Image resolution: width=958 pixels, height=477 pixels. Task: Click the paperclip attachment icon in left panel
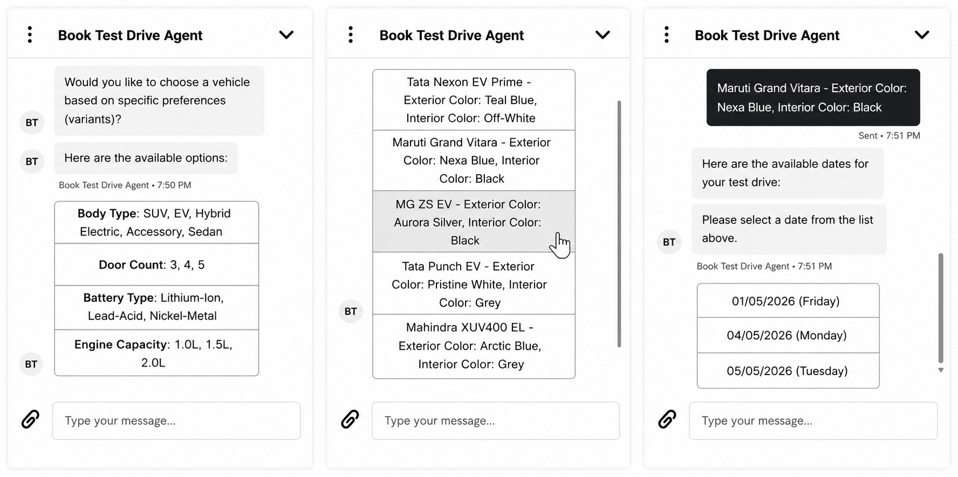(30, 419)
